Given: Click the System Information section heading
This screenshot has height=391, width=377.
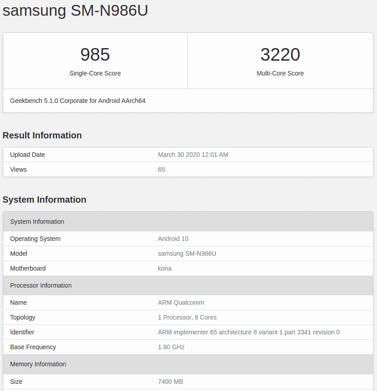Looking at the screenshot, I should click(x=44, y=200).
